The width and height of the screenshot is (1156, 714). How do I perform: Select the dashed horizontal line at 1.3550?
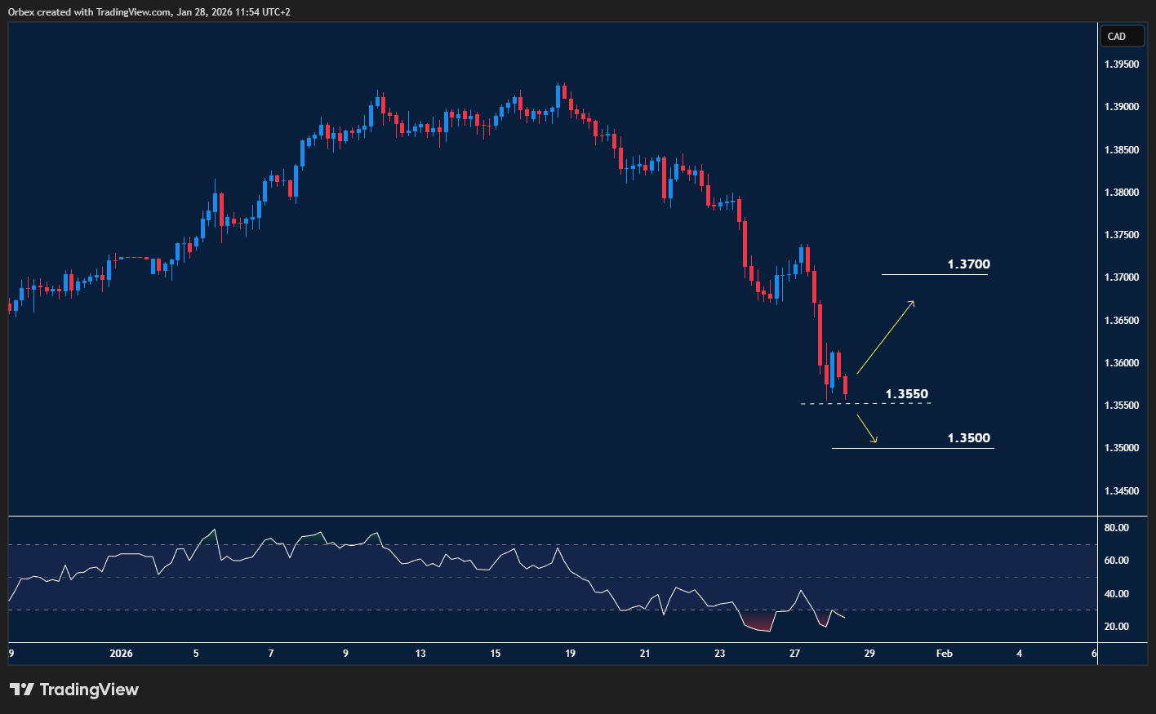coord(865,404)
